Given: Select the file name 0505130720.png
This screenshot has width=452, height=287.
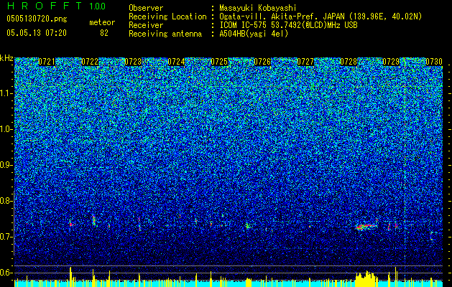Looking at the screenshot, I should pos(37,19).
